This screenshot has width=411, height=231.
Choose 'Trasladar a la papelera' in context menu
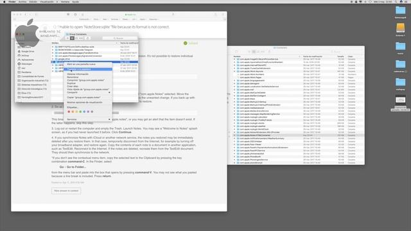pyautogui.click(x=88, y=69)
